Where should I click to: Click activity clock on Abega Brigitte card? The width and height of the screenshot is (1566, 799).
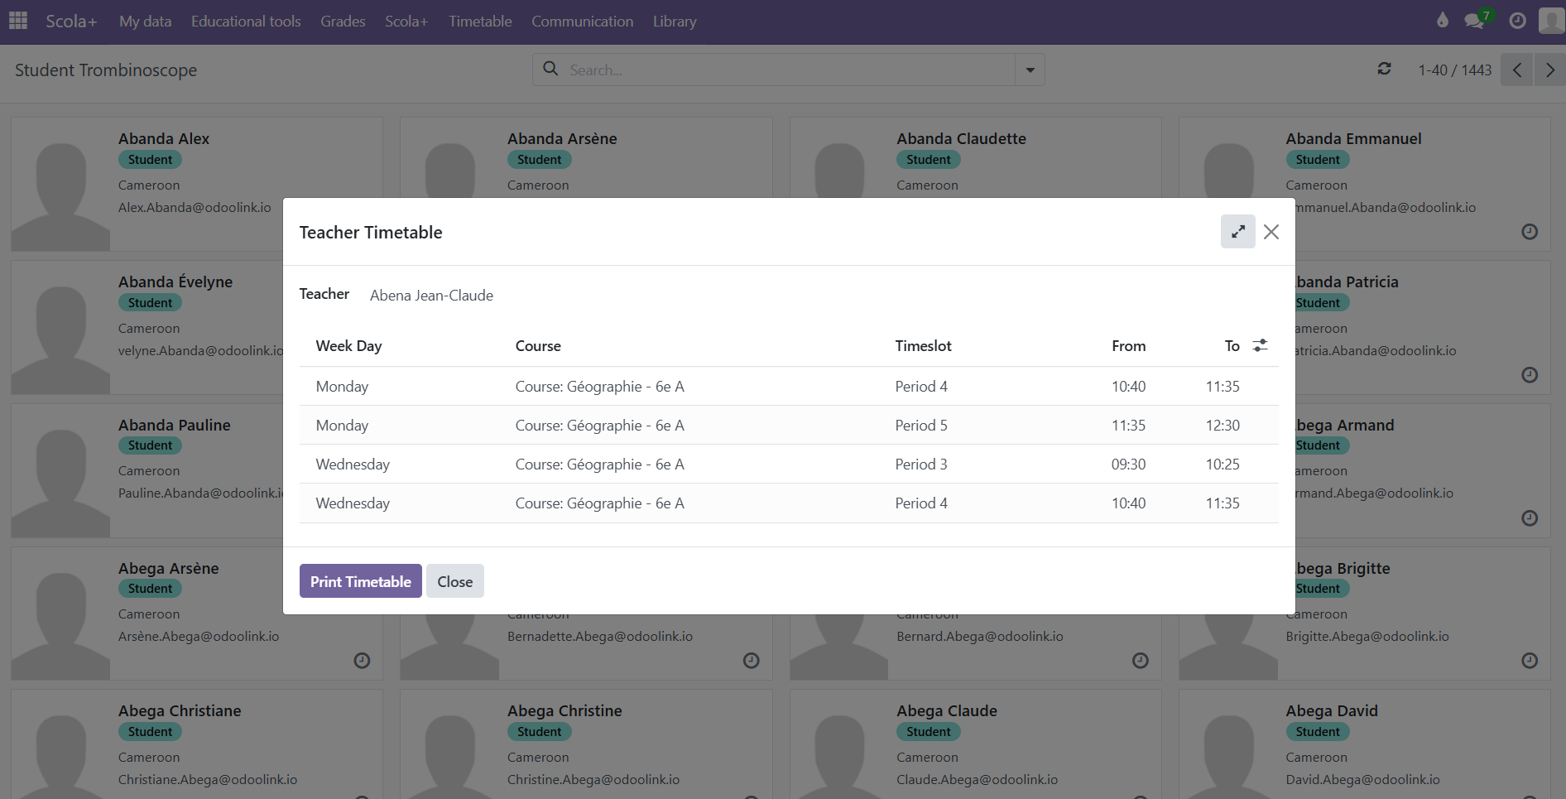pos(1530,661)
